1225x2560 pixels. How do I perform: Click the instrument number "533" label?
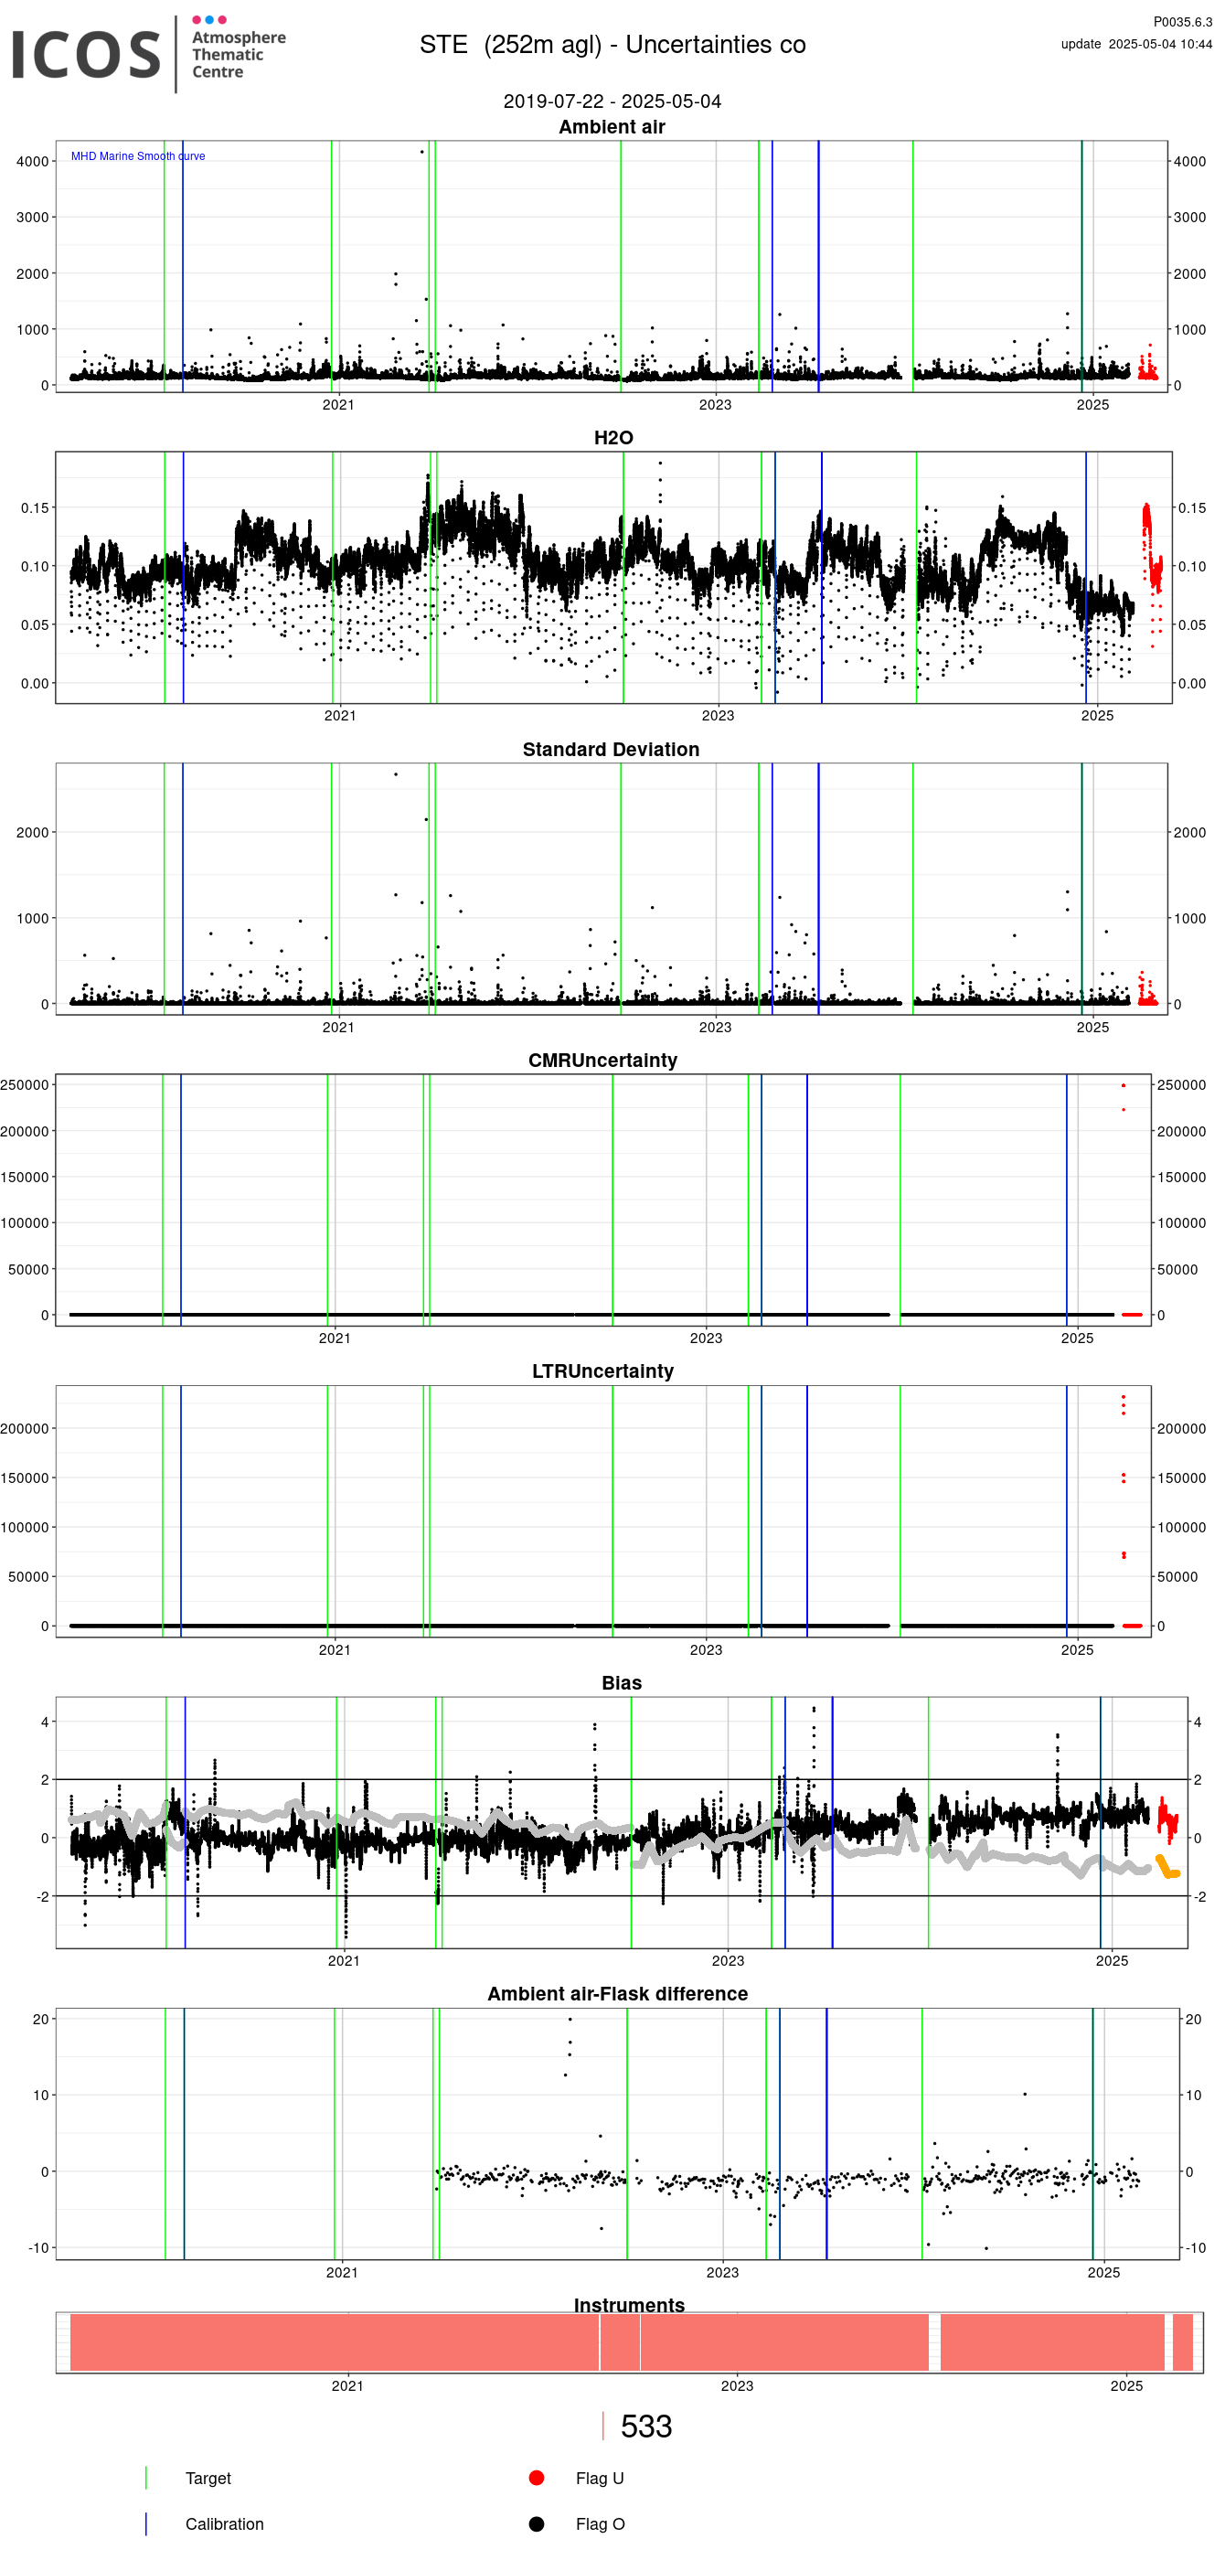click(646, 2427)
